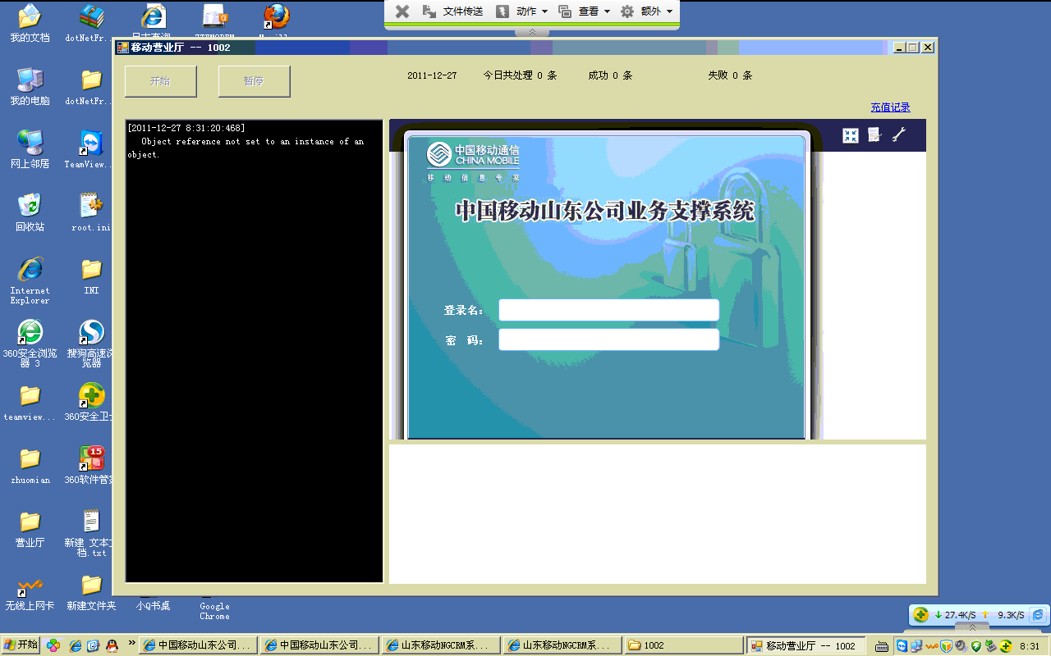The height and width of the screenshot is (656, 1051).
Task: Click the log timestamp [2011-12-27 8:31:20:468]
Action: coord(186,128)
